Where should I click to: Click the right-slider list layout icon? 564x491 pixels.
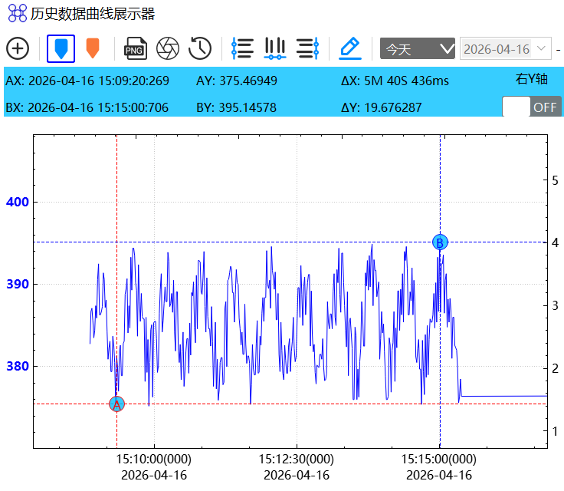pyautogui.click(x=307, y=48)
